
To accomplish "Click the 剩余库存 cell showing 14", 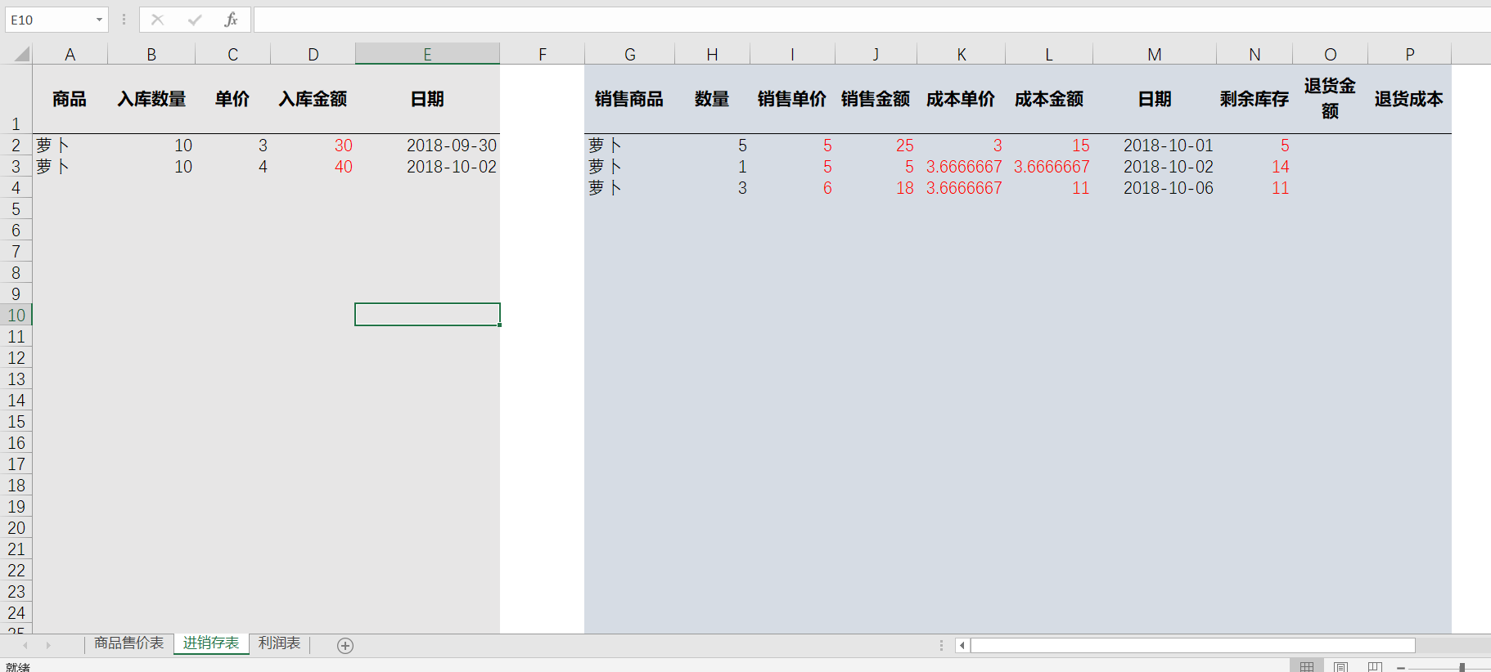I will pyautogui.click(x=1255, y=166).
